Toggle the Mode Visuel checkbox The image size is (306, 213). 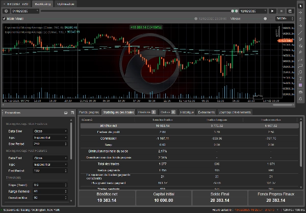[5, 18]
